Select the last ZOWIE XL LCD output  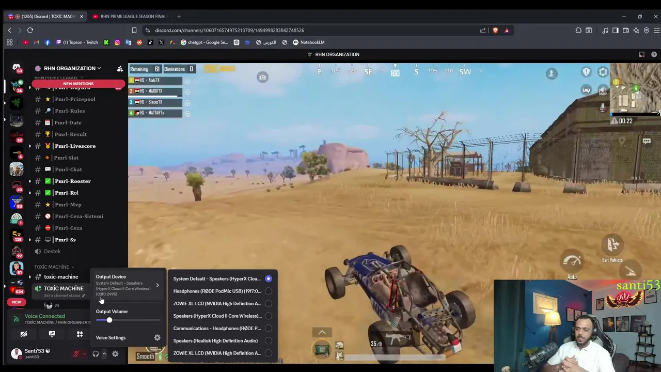[x=223, y=353]
